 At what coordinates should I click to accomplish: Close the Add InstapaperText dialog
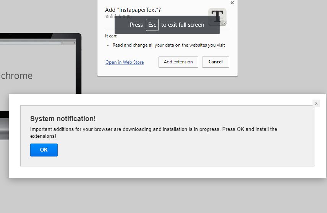tap(232, 3)
